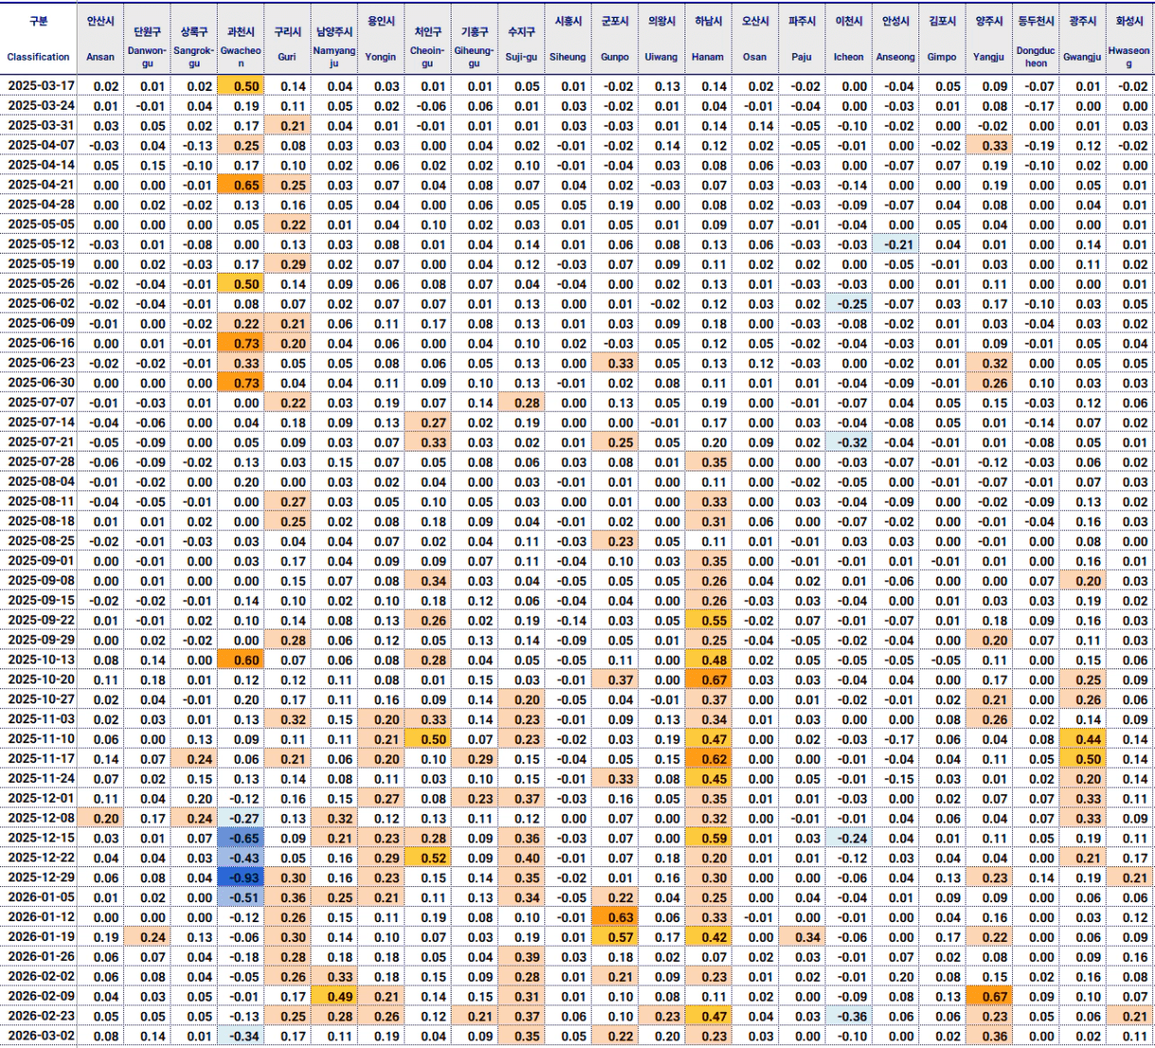Select the Gwacheon column header

point(240,39)
